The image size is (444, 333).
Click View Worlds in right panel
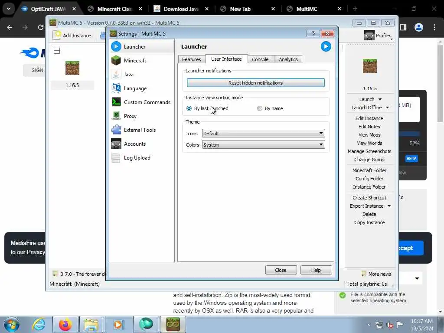pos(369,143)
